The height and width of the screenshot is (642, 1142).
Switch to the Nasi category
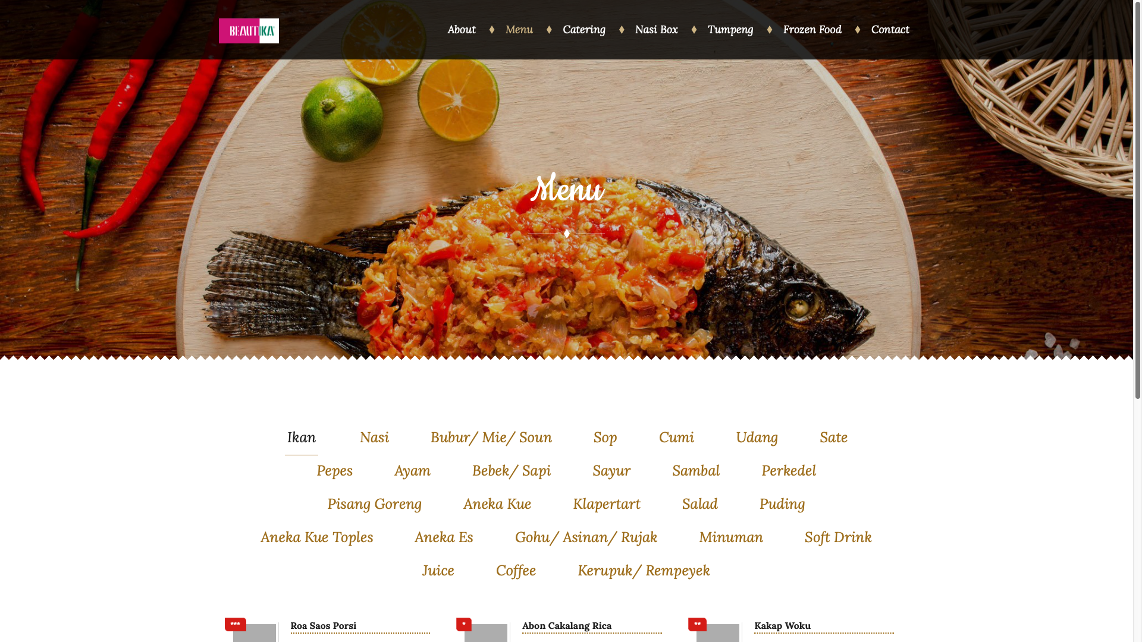click(x=374, y=438)
